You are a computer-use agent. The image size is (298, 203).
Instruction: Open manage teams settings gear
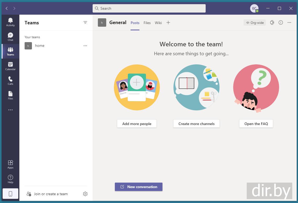click(85, 194)
